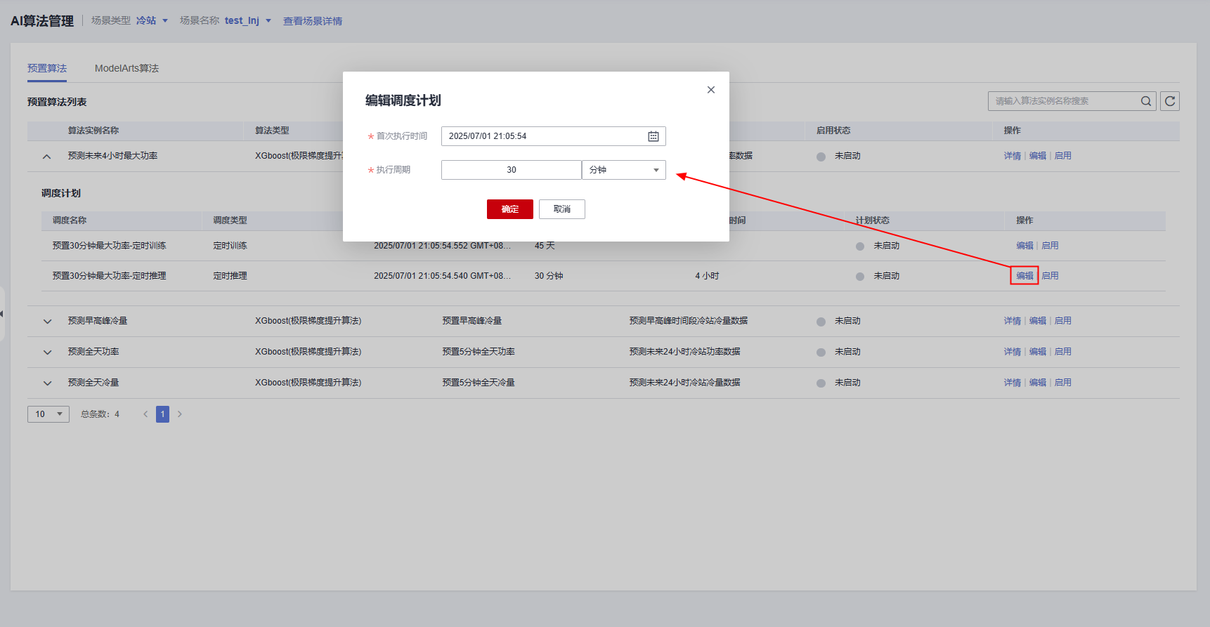Click the 预测早高峰时间段冷站冷量数据 cell
Screen dimensions: 1210x627
pyautogui.click(x=689, y=321)
